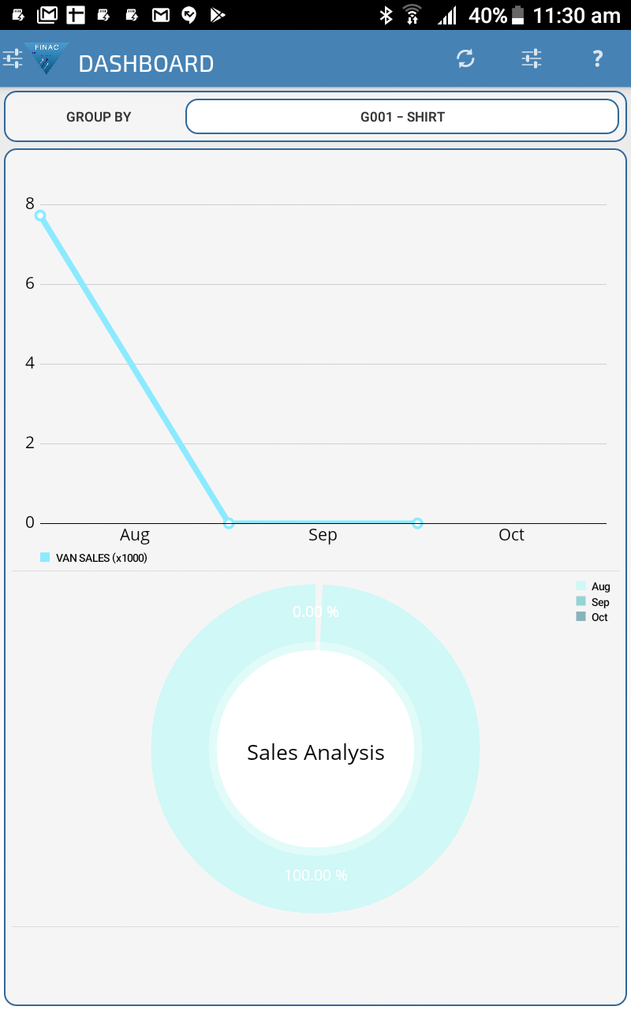Open the help question mark icon
The height and width of the screenshot is (1010, 631).
(x=597, y=58)
